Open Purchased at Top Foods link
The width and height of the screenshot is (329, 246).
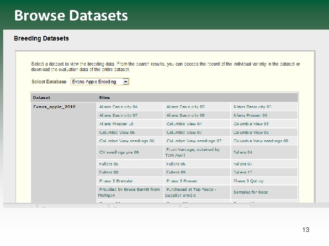coord(191,192)
